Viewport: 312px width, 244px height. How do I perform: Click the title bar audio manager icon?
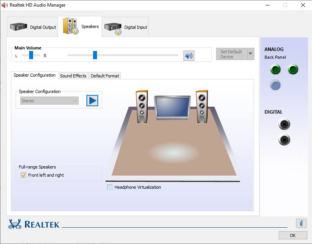click(4, 5)
